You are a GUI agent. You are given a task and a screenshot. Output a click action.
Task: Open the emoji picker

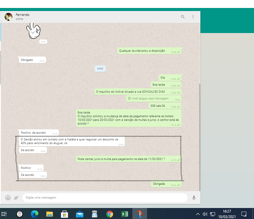[x=8, y=198]
